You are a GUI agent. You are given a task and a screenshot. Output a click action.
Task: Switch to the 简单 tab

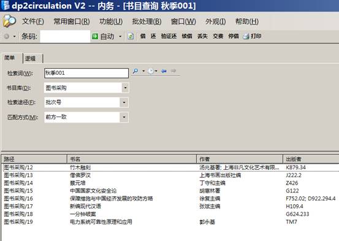pyautogui.click(x=12, y=58)
